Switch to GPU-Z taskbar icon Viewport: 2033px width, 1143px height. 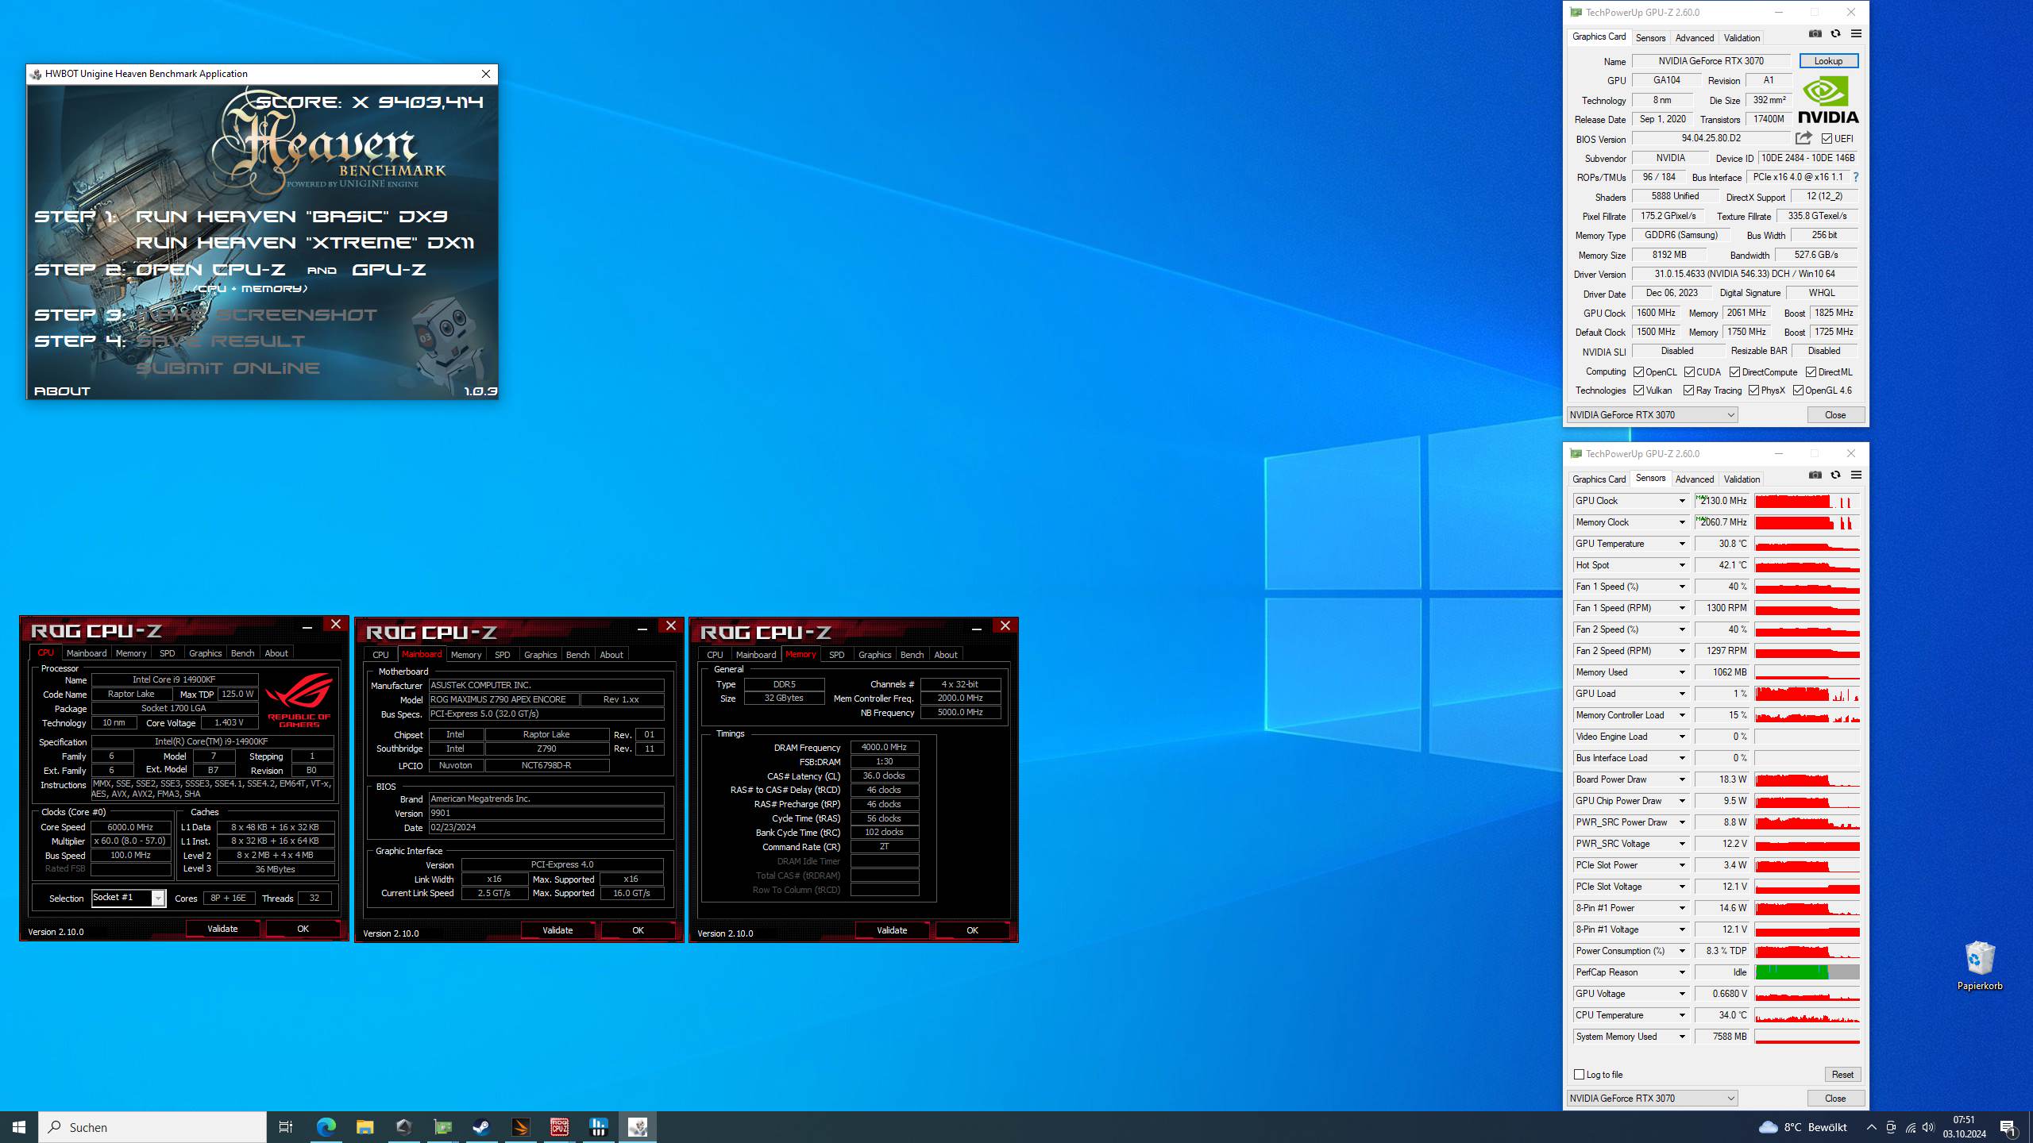(442, 1127)
